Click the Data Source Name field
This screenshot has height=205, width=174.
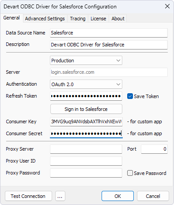[109, 33]
